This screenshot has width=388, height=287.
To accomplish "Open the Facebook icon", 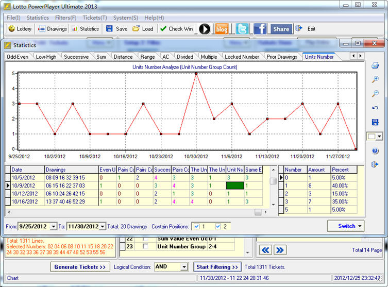I will pos(260,29).
